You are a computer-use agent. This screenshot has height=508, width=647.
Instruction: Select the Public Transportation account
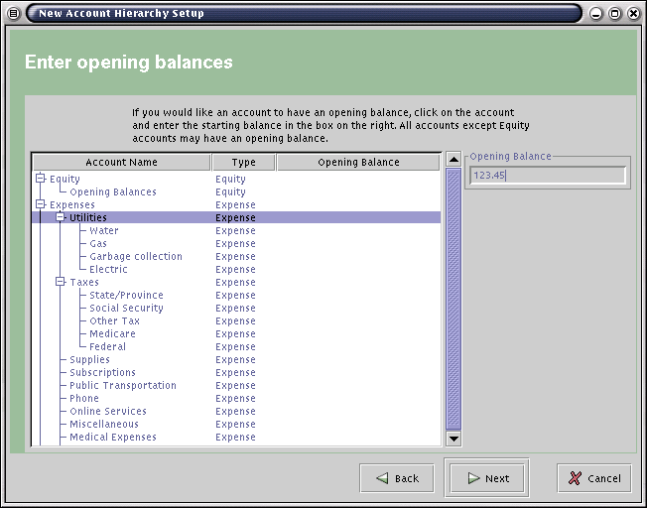(x=122, y=386)
